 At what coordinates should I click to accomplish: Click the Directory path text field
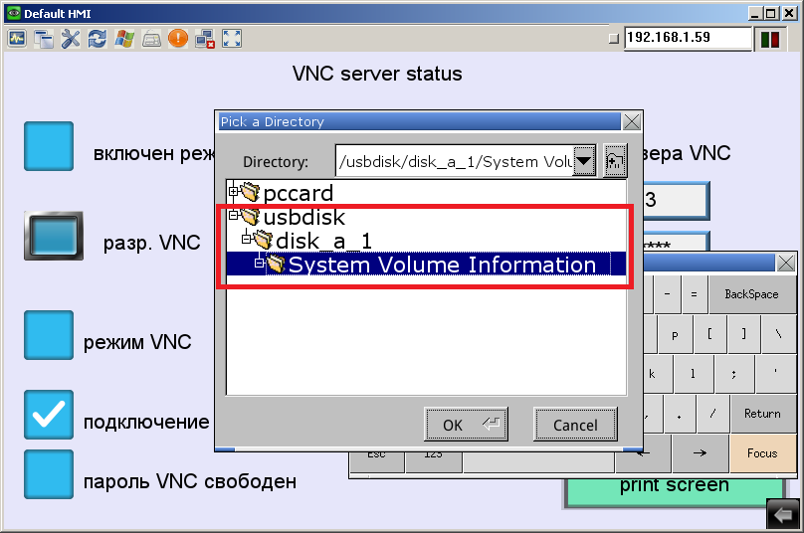tap(455, 161)
